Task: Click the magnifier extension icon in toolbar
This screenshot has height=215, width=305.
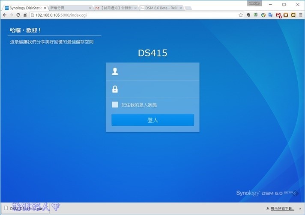Action: click(x=293, y=15)
